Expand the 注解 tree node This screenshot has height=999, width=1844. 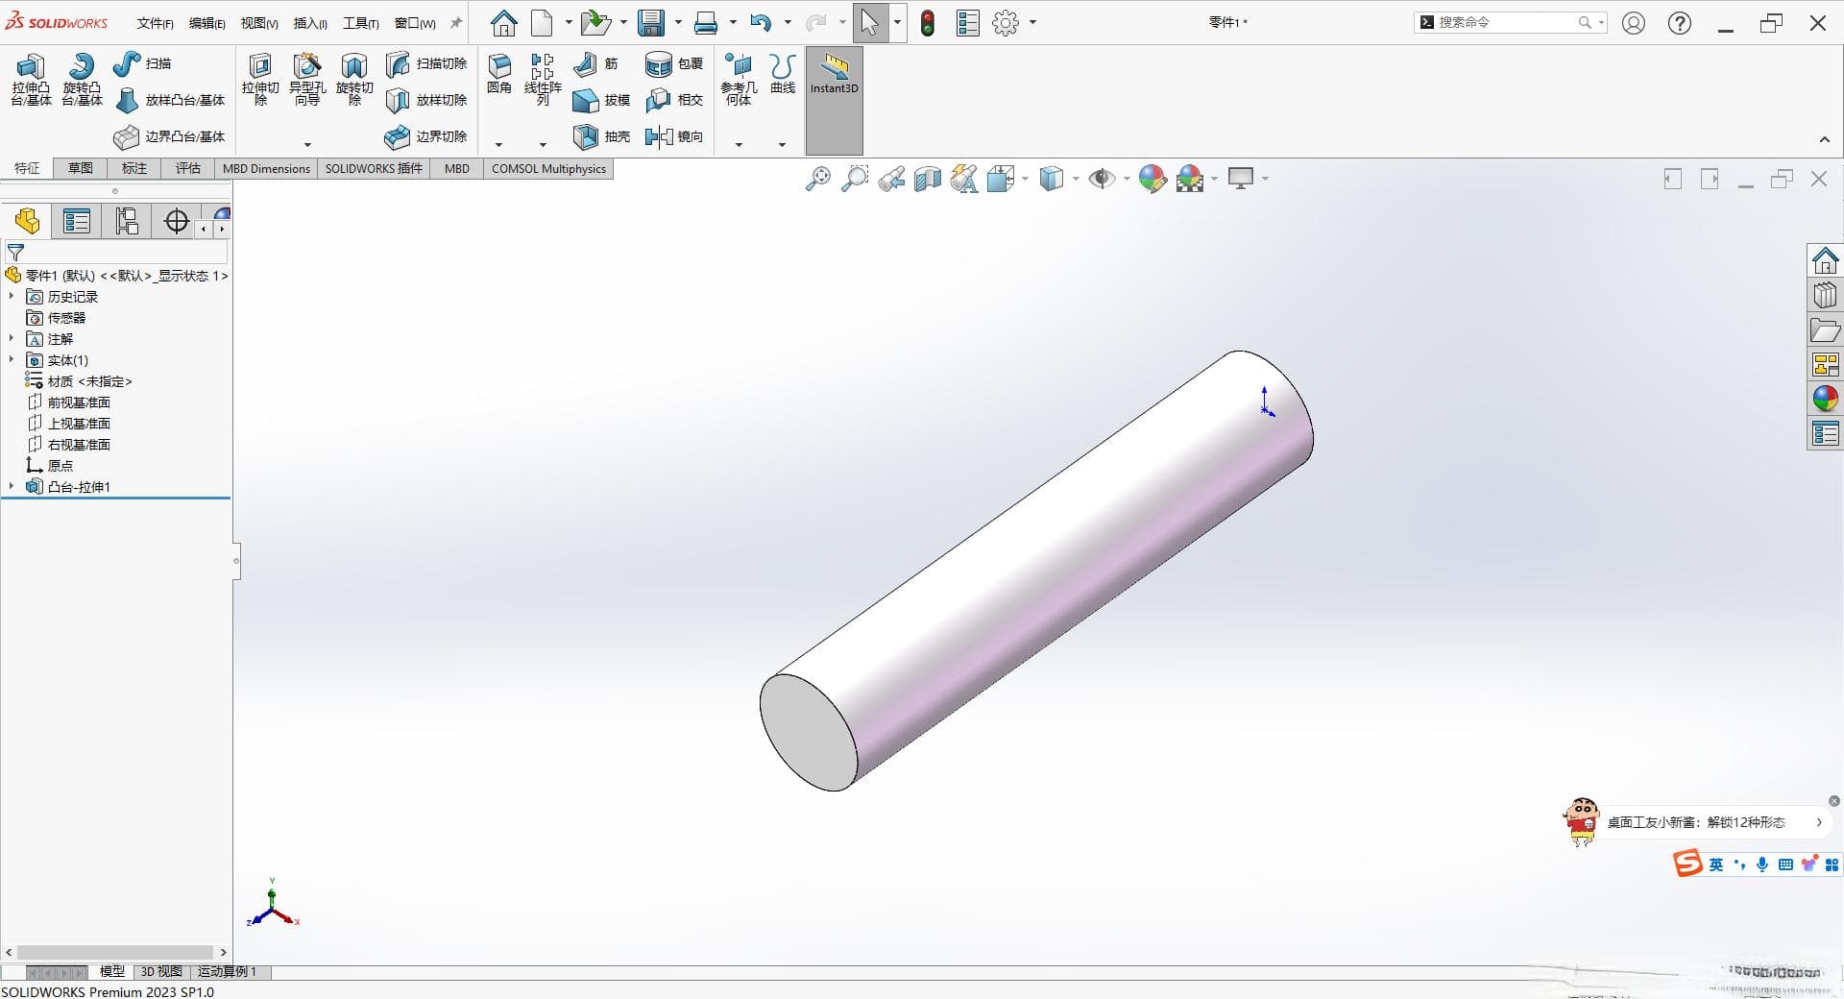coord(12,339)
